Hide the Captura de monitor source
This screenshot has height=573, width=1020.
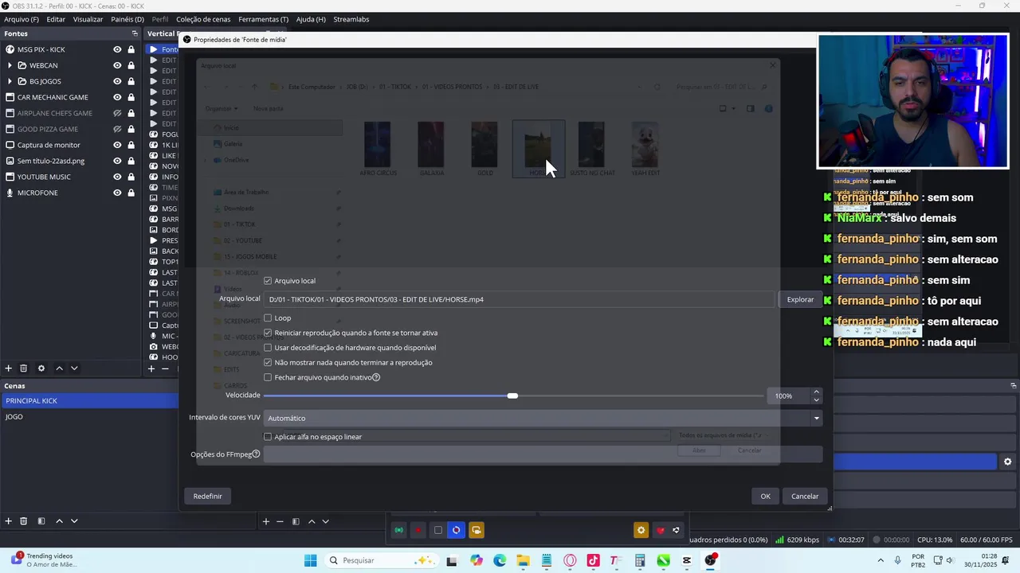(x=117, y=145)
